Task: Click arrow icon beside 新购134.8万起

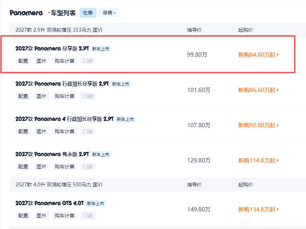Action: [278, 209]
